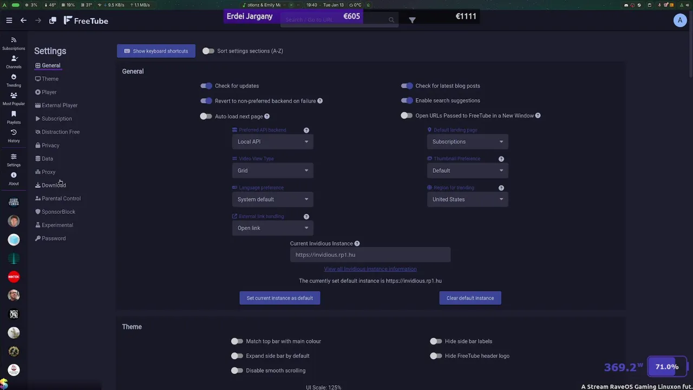This screenshot has width=693, height=390.
Task: Open the hamburger menu icon
Action: click(x=9, y=21)
